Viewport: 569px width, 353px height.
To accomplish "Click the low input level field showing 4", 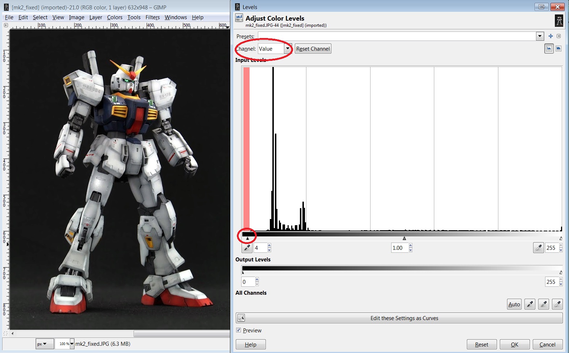I will [260, 248].
